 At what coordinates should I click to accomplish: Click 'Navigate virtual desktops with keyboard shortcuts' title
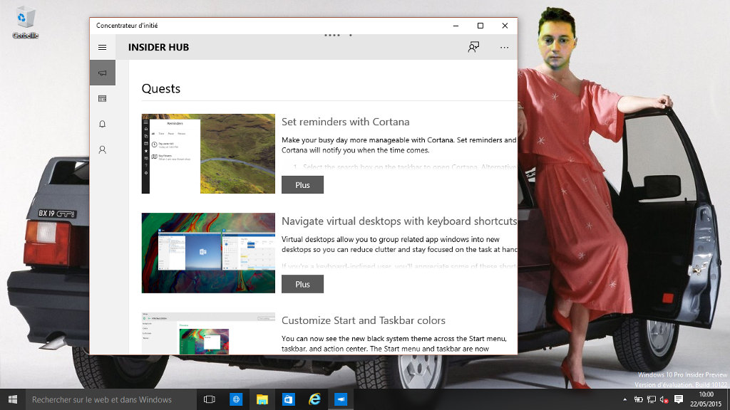[x=399, y=221]
